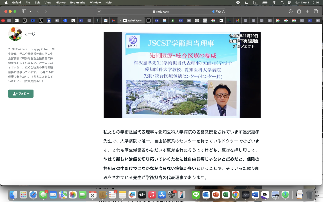323x202 pixels.
Task: Mute tab audio via speaker icon
Action: click(x=213, y=11)
